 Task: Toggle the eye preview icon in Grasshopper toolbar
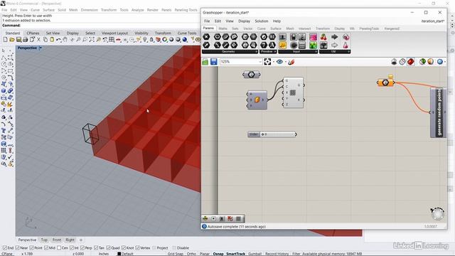[x=279, y=62]
